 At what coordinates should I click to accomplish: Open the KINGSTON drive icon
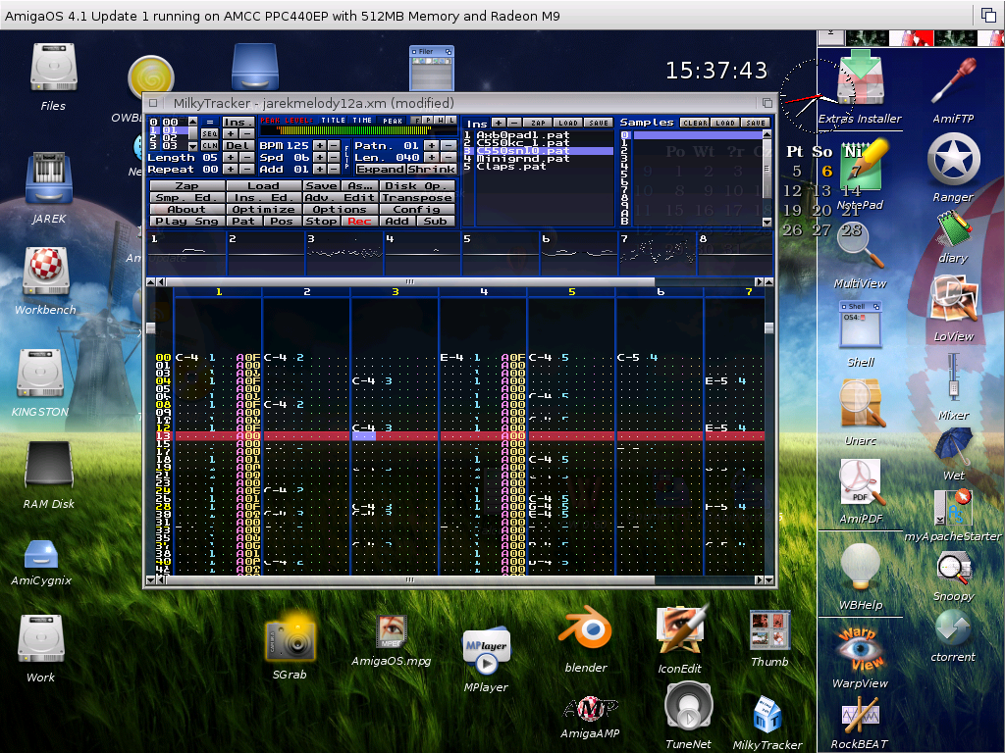click(x=40, y=373)
